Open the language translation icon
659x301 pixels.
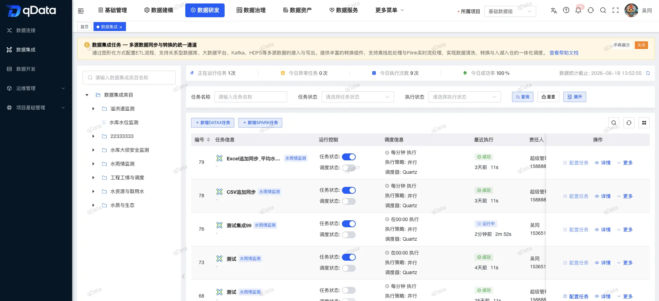click(x=554, y=10)
